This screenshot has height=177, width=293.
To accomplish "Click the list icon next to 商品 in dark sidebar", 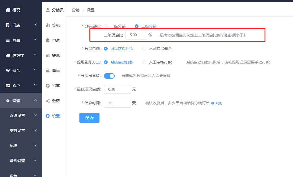I will (8, 40).
